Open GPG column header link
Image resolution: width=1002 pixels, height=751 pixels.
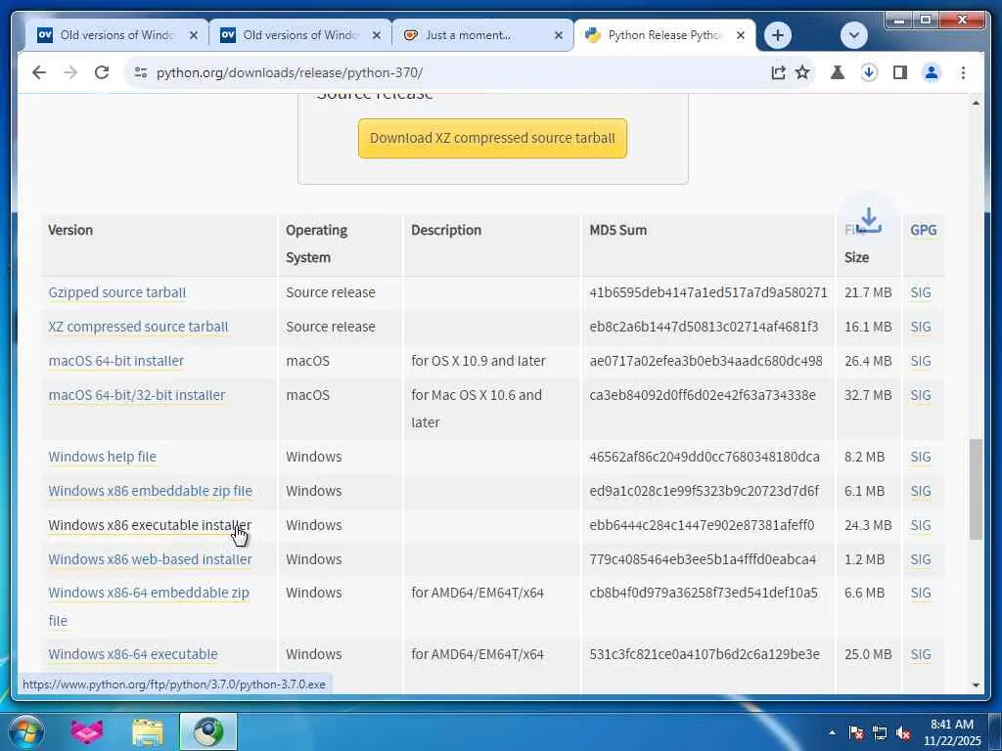click(x=924, y=230)
